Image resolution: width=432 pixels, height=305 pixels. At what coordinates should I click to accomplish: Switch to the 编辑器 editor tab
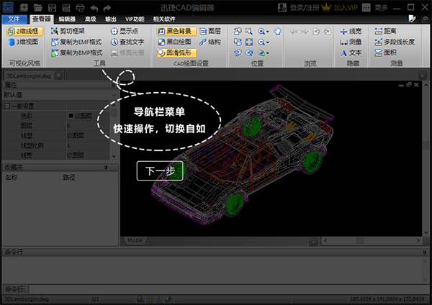coord(67,19)
